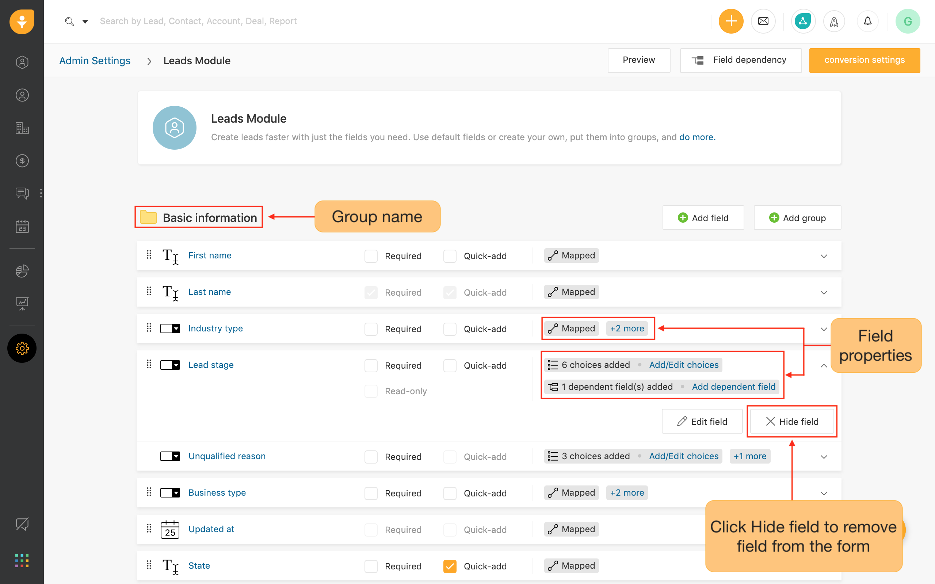This screenshot has height=584, width=935.
Task: Open calendar icon in sidebar
Action: 22,227
